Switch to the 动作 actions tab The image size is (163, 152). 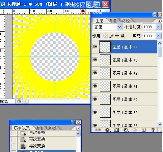pyautogui.click(x=39, y=128)
